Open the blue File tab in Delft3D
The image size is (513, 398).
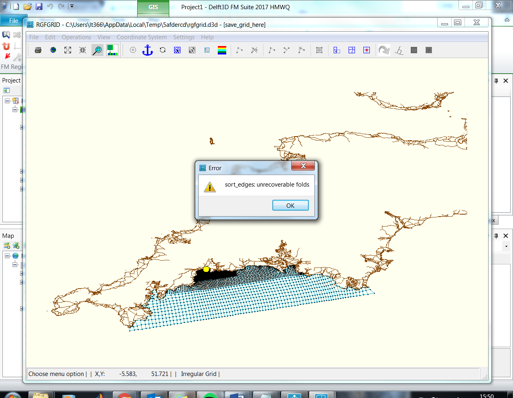13,21
